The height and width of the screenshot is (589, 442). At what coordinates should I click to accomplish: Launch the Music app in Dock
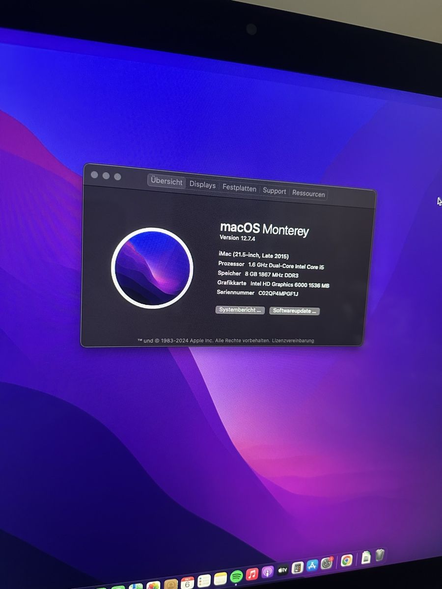pos(252,574)
